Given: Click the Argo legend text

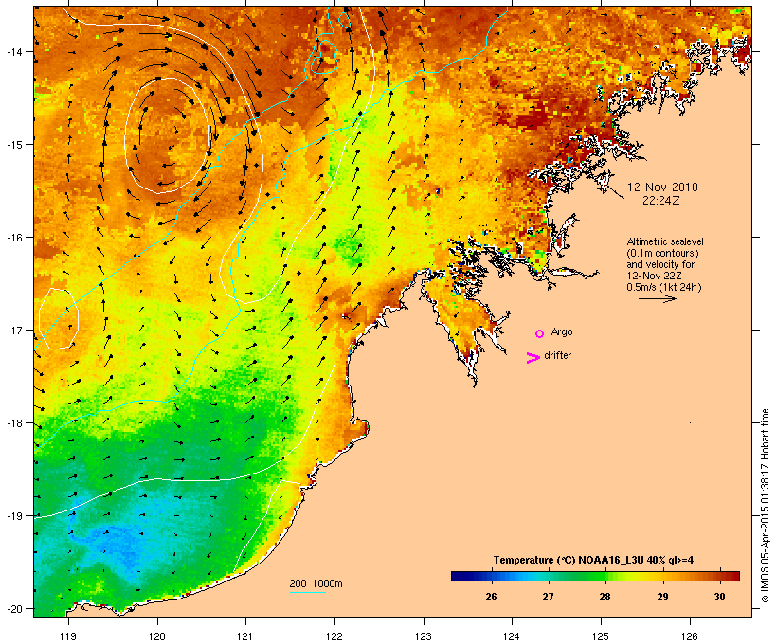Looking at the screenshot, I should click(562, 331).
